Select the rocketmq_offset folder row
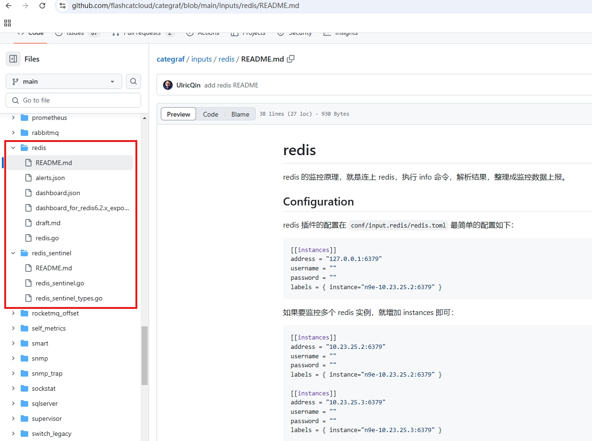This screenshot has width=592, height=441. tap(69, 313)
